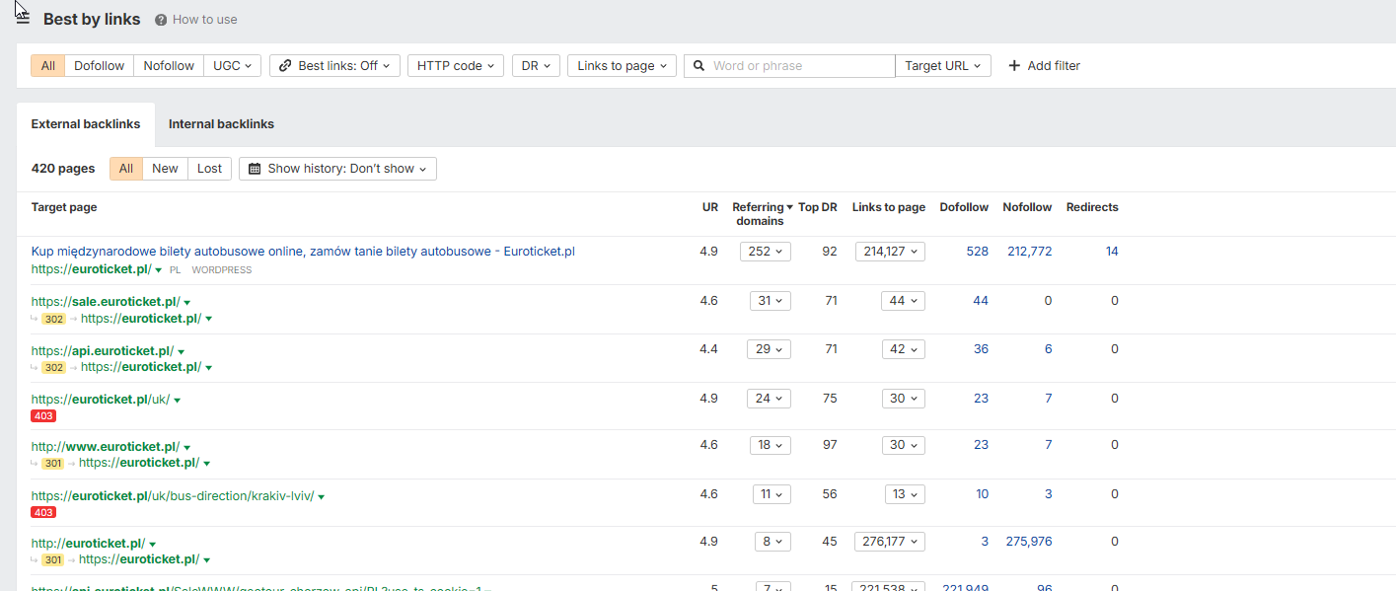The image size is (1396, 591).
Task: Open the hamburger menu icon
Action: [23, 19]
